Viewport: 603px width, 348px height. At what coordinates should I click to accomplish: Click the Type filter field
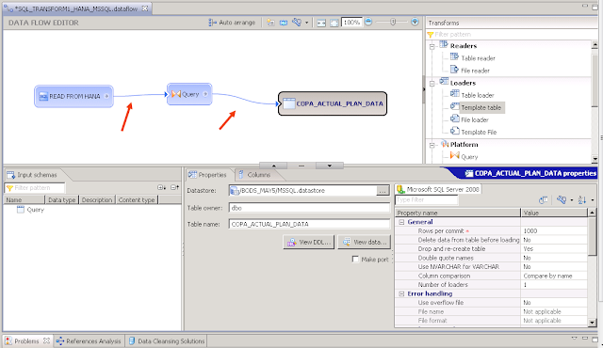pyautogui.click(x=427, y=199)
